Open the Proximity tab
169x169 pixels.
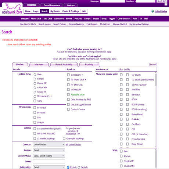(89, 65)
